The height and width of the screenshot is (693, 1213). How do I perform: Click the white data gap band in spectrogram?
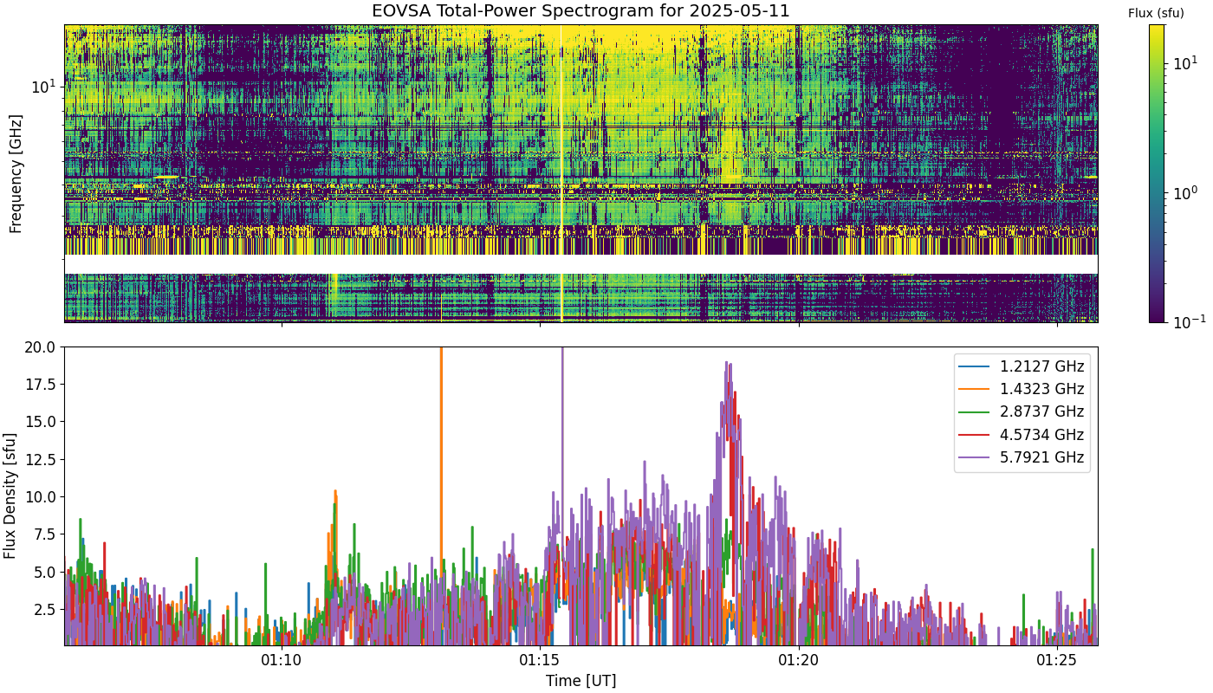(581, 264)
